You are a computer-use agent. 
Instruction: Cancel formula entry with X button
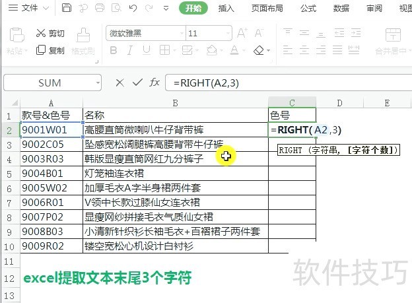[120, 83]
